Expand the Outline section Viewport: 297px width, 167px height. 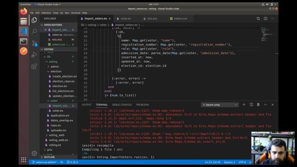(x=49, y=157)
